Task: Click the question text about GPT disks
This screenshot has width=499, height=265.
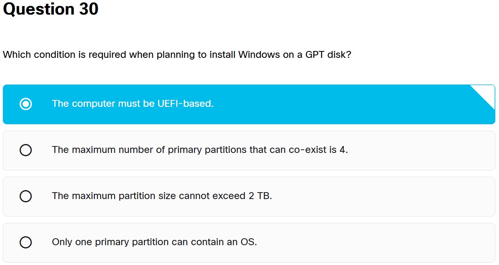Action: (x=177, y=55)
